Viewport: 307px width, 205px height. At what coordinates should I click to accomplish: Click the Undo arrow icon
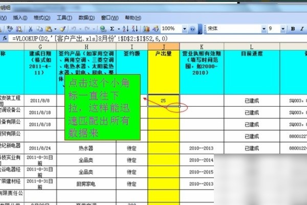[74, 29]
